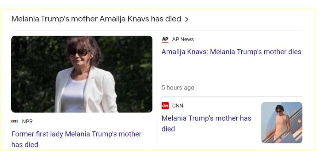Open AP article "Amalija Knavs: Melania Trump's mother dies"
The width and height of the screenshot is (322, 151).
coord(231,52)
